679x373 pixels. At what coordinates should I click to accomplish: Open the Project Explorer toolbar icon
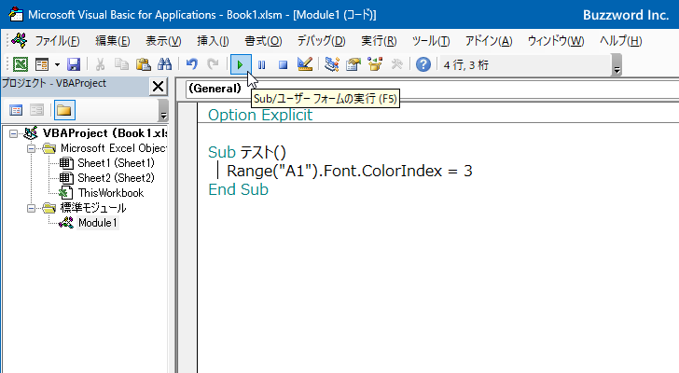point(332,65)
